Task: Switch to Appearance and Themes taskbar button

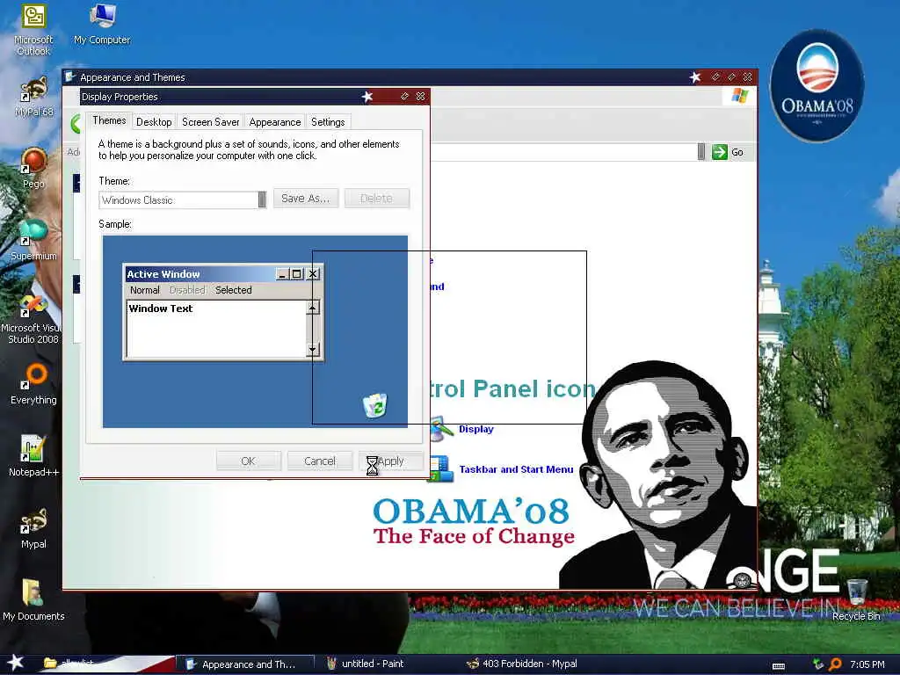Action: point(244,664)
